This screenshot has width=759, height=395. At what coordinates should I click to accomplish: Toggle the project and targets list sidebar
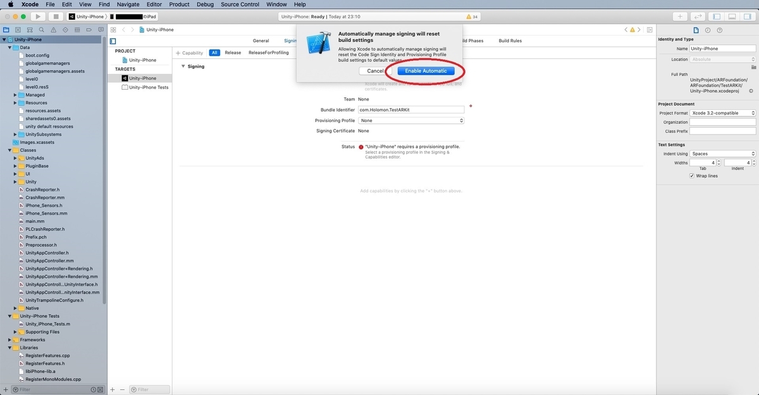(x=113, y=40)
